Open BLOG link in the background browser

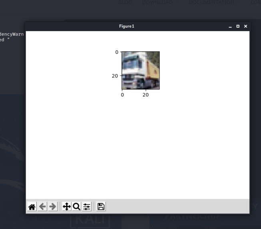pos(126,2)
